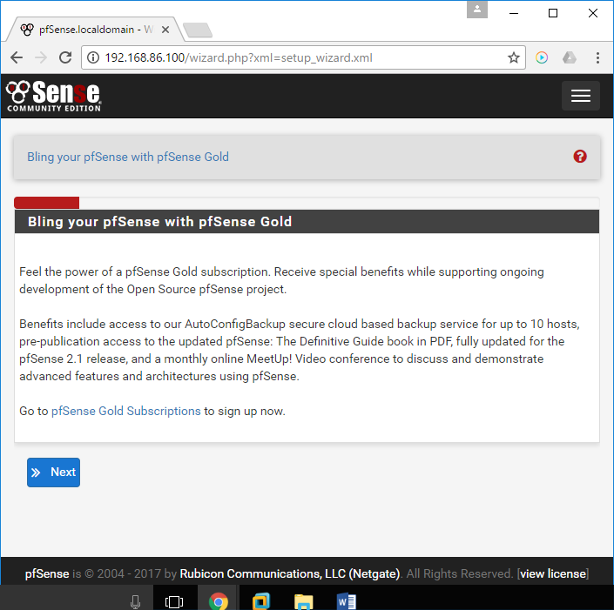This screenshot has width=614, height=610.
Task: Click the Bling your pfSense breadcrumb title
Action: click(x=128, y=157)
